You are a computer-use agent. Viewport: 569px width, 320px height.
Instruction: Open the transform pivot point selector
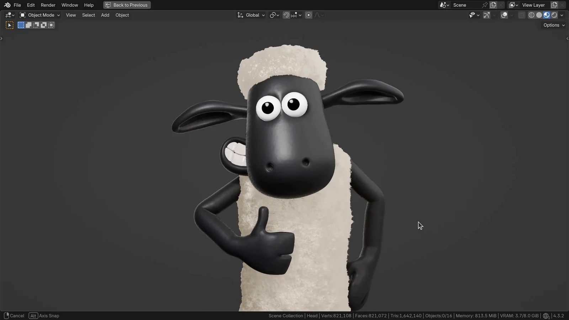[x=274, y=15]
